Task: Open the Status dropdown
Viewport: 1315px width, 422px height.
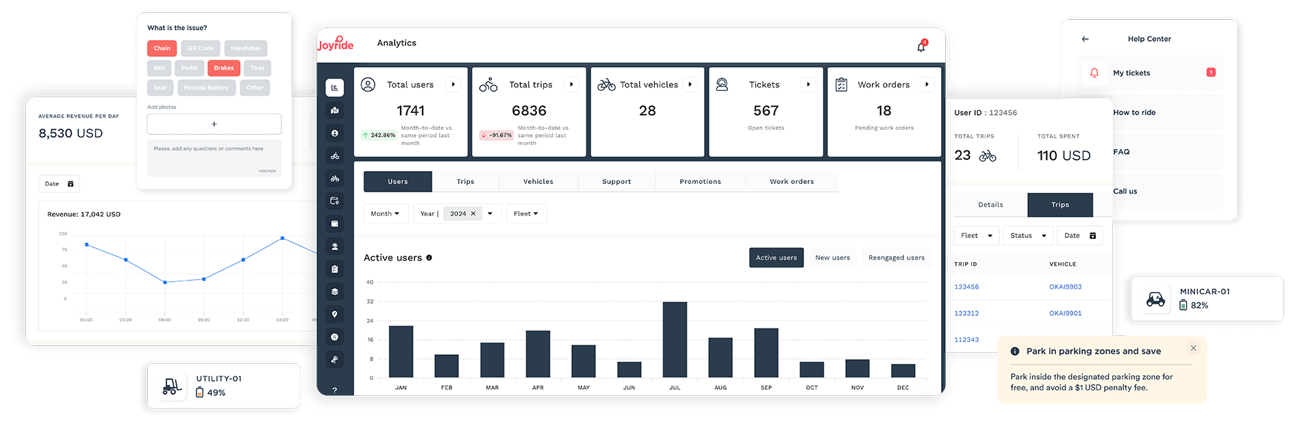Action: [1028, 235]
